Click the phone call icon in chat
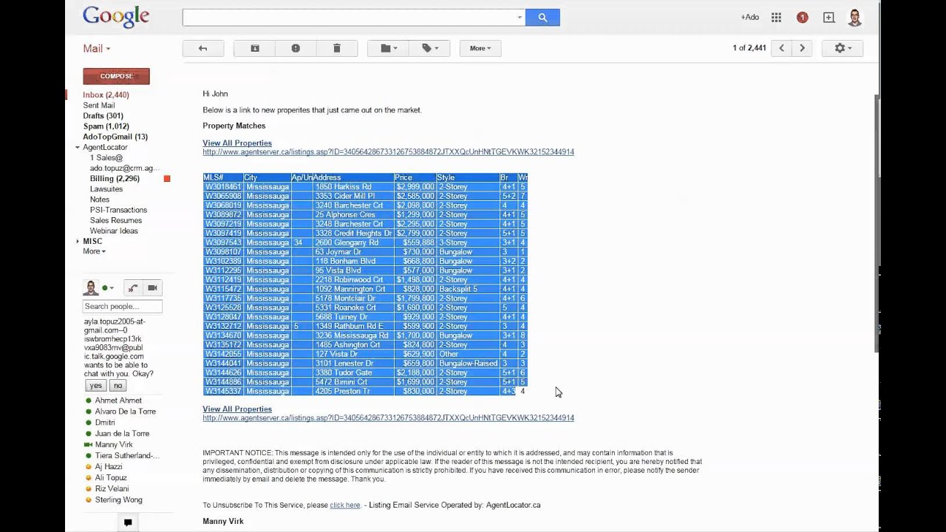This screenshot has width=946, height=532. [132, 288]
